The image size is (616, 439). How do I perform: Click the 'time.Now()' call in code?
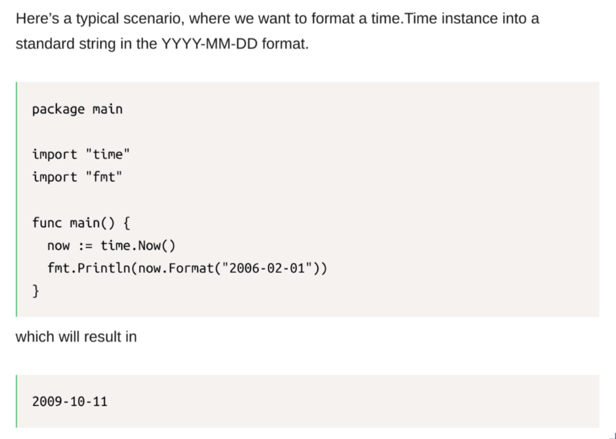[x=138, y=246]
